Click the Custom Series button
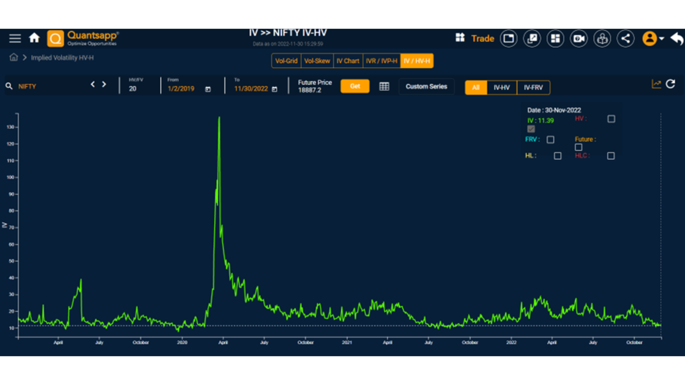The height and width of the screenshot is (385, 685). point(426,87)
